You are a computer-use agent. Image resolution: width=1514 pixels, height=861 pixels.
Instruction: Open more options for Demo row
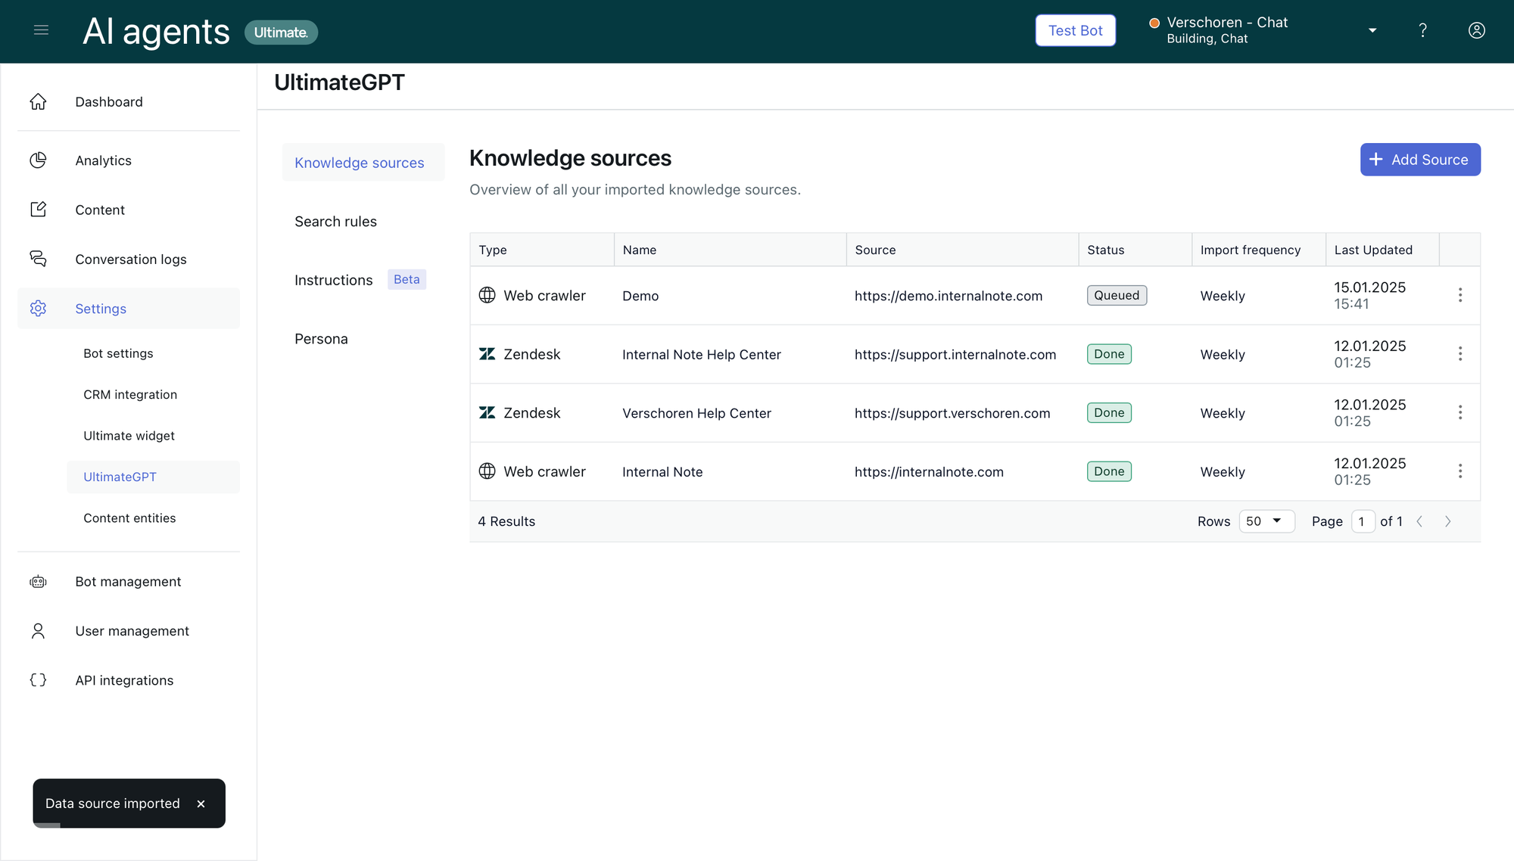tap(1459, 295)
